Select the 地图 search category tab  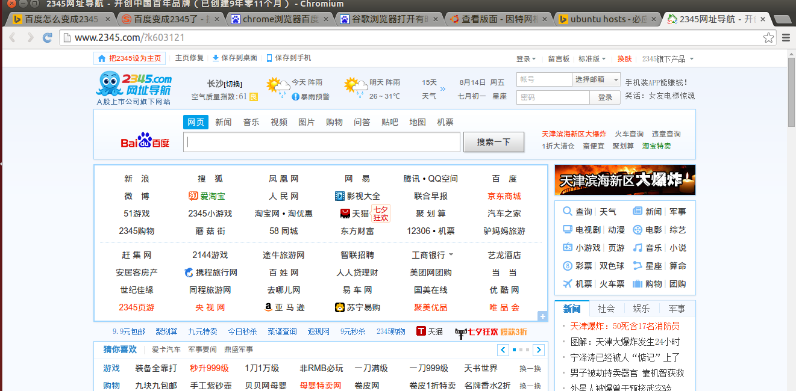[x=418, y=122]
